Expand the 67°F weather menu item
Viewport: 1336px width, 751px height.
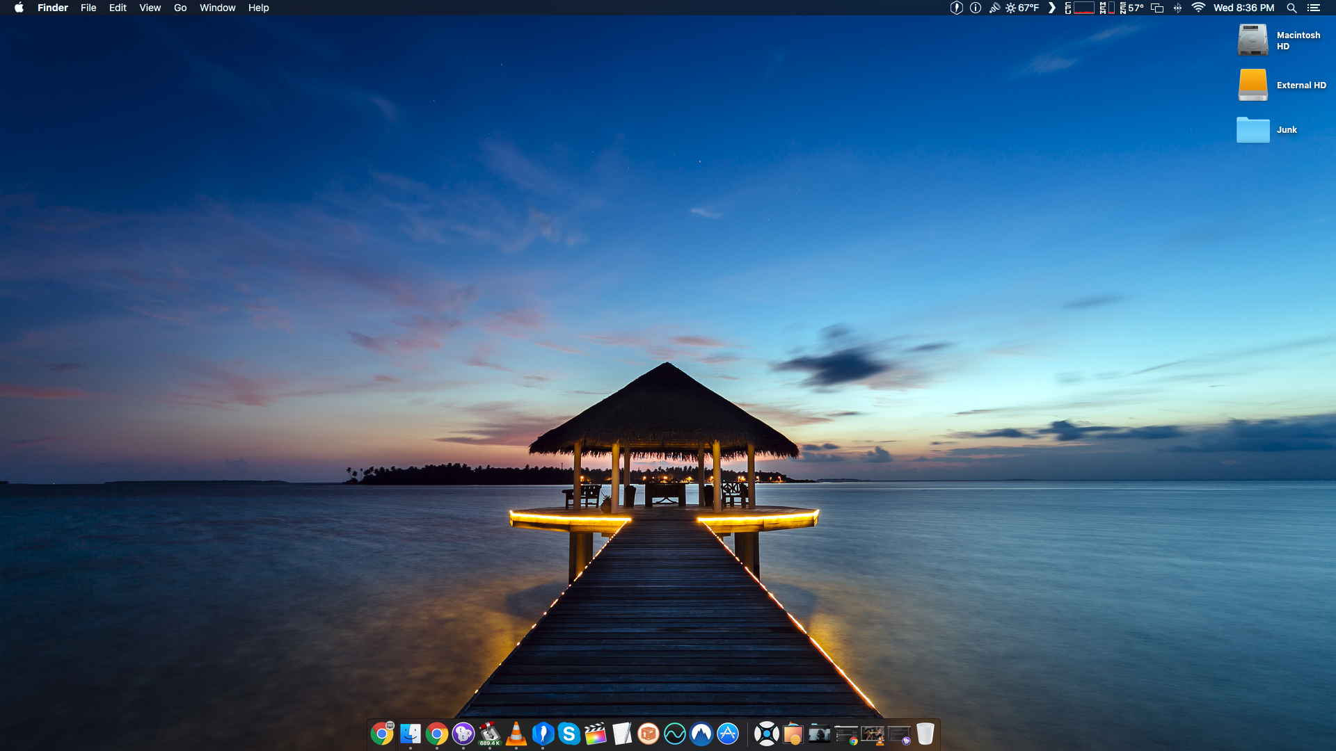click(x=1022, y=8)
